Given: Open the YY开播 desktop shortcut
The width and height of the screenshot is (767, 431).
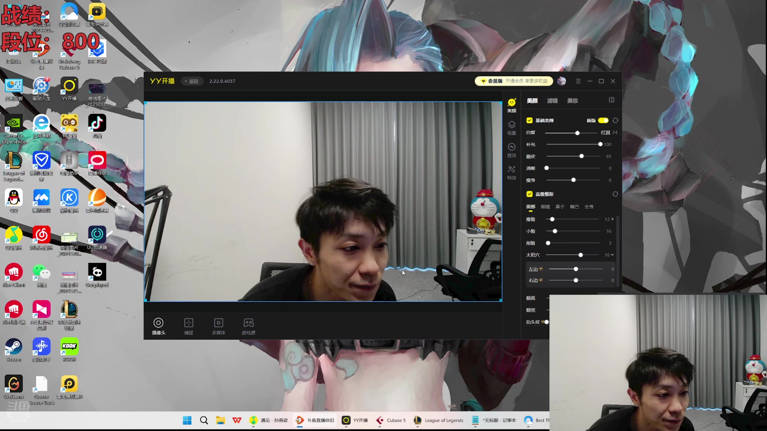Looking at the screenshot, I should click(70, 89).
